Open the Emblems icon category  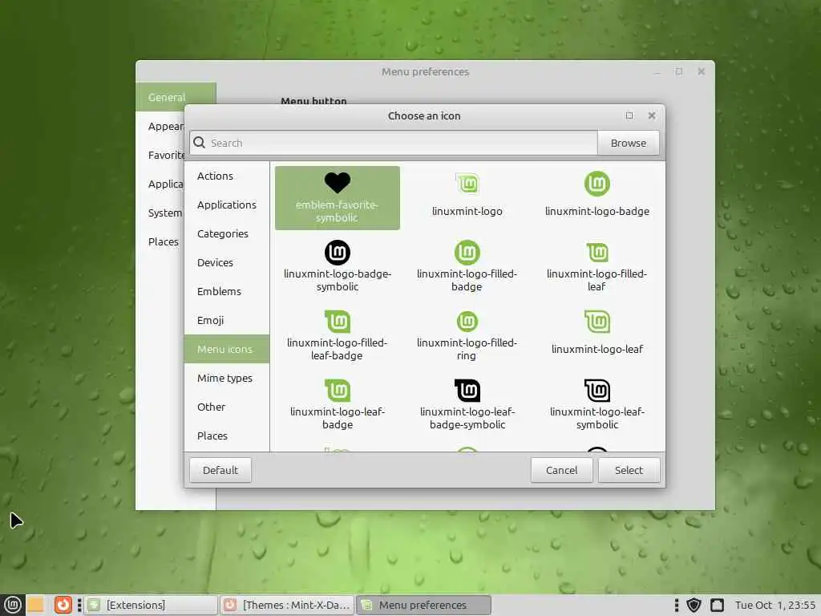227,291
